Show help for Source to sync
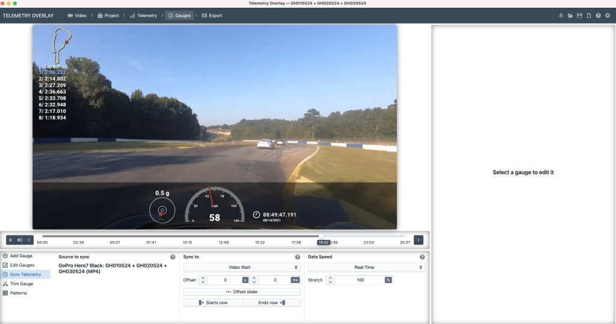The height and width of the screenshot is (324, 616). click(173, 257)
